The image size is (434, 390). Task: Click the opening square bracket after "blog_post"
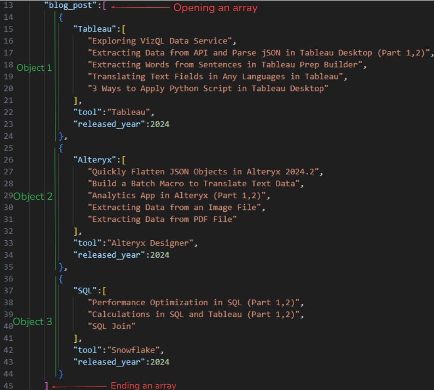tap(105, 7)
